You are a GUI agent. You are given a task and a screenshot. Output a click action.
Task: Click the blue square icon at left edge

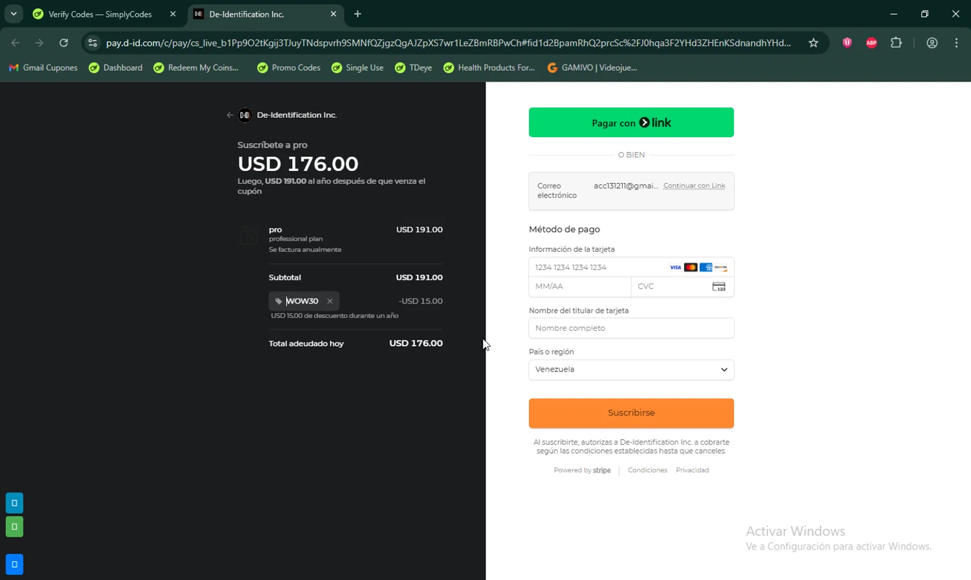(14, 564)
